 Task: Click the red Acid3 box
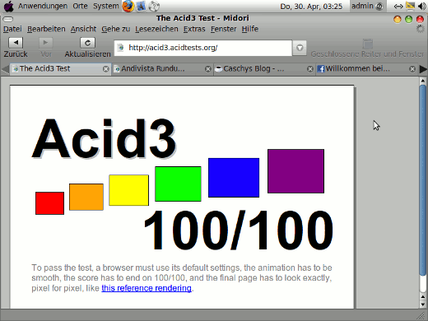pyautogui.click(x=49, y=203)
